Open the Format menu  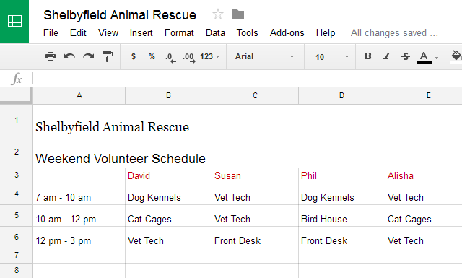179,32
